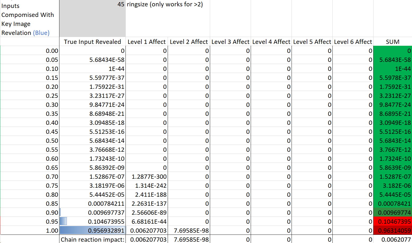Select Level 1 cell in the 1.00 row

[x=146, y=230]
